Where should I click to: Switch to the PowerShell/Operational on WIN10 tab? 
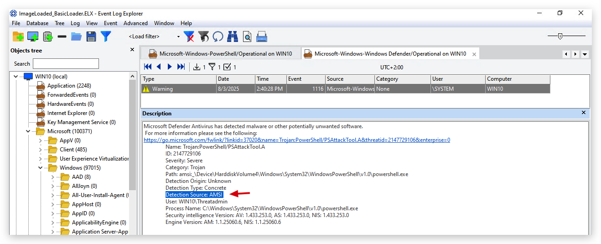click(221, 54)
